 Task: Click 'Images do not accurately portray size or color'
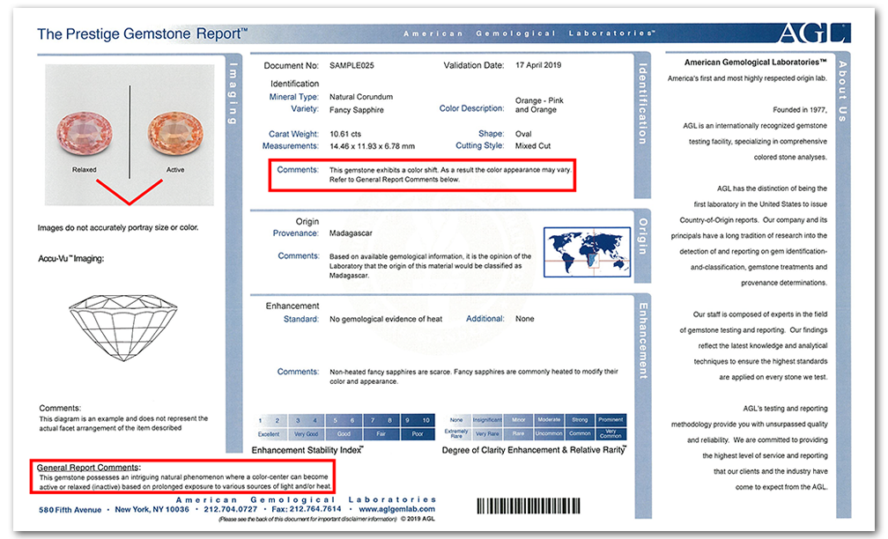point(118,227)
